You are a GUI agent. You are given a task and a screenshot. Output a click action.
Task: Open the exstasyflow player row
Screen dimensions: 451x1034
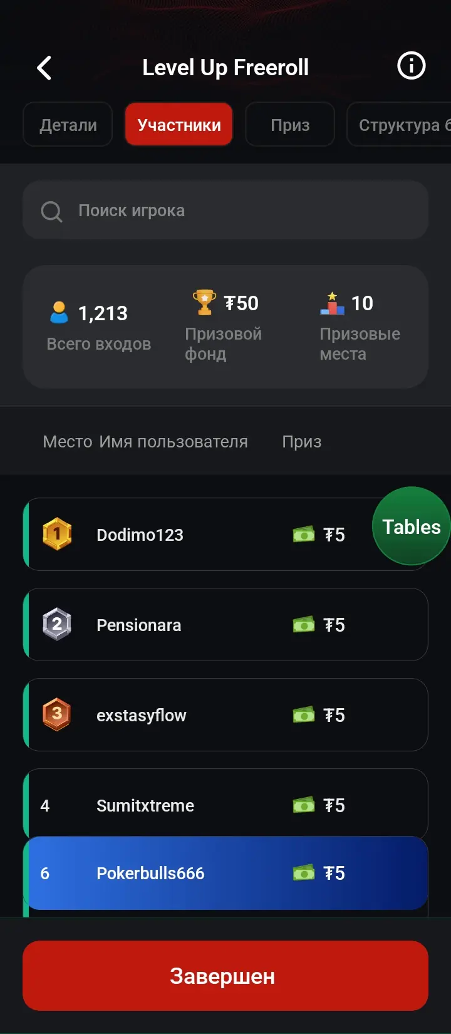point(142,715)
